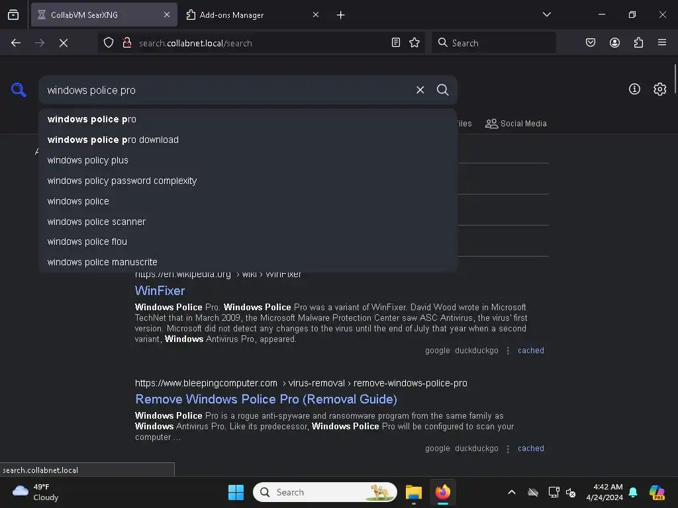
Task: Go forward with the forward arrow
Action: point(40,43)
